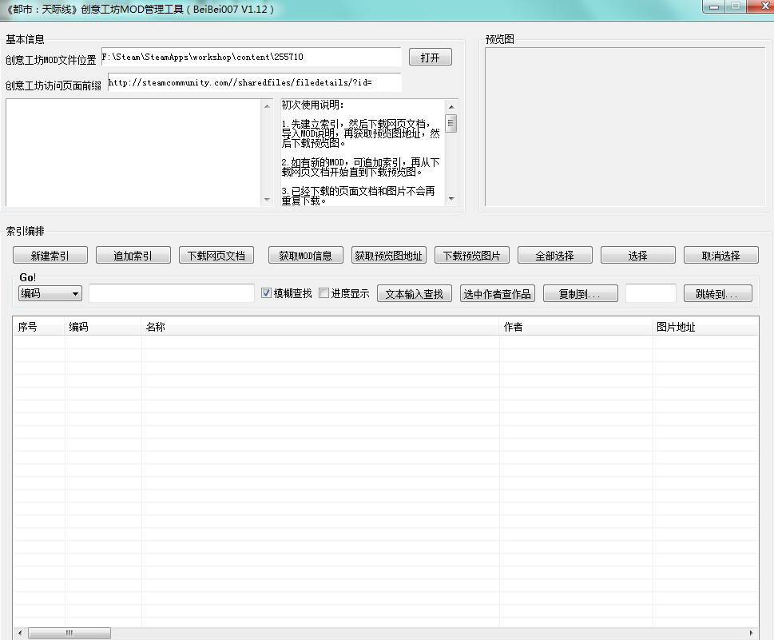Click the workshop MOD file path field

point(252,57)
